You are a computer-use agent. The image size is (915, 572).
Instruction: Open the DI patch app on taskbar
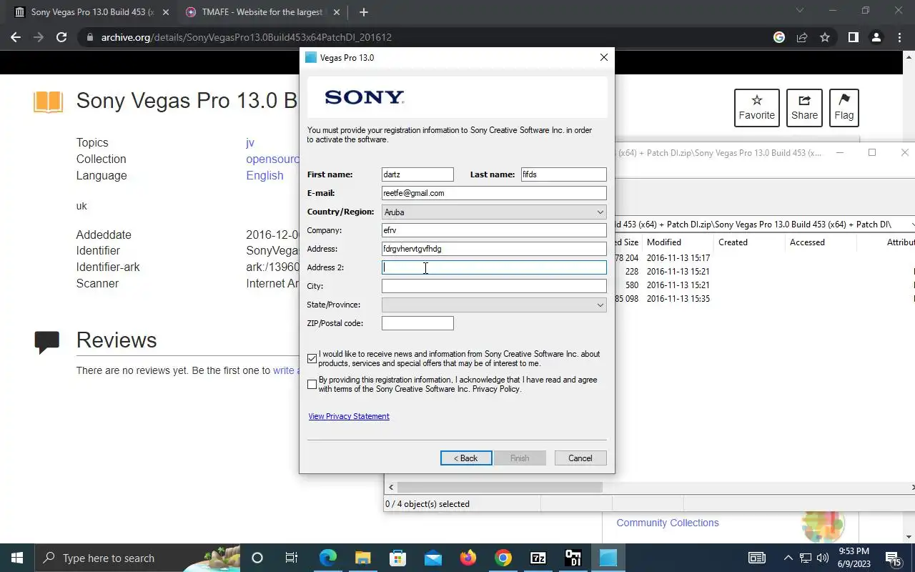573,558
